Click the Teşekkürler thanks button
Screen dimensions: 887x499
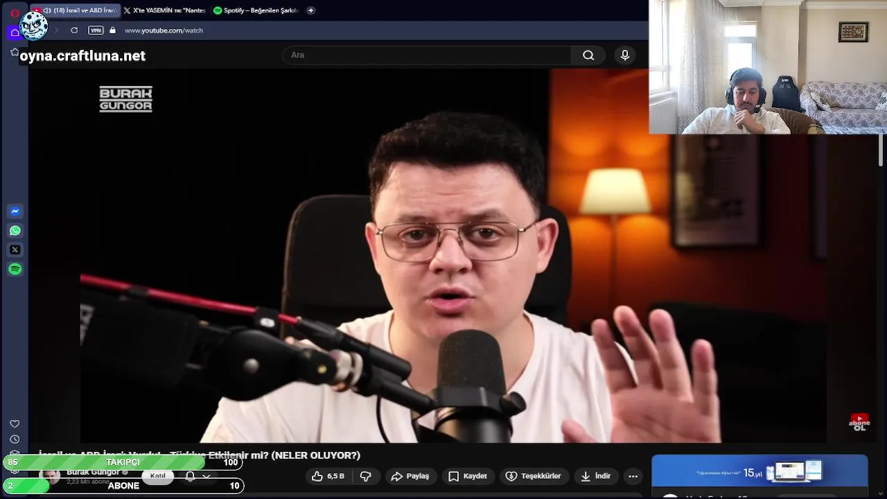coord(533,476)
